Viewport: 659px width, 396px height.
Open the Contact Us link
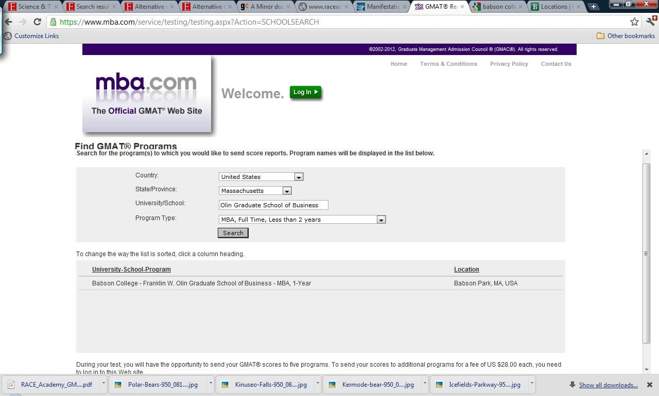coord(556,64)
